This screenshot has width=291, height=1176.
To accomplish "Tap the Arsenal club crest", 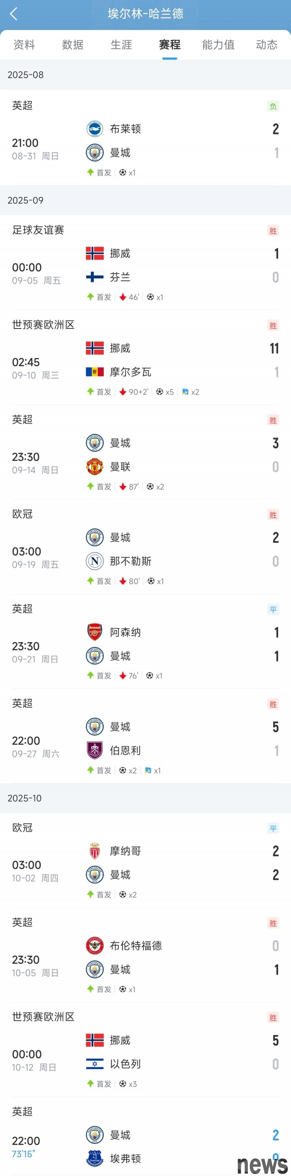I will pyautogui.click(x=95, y=632).
